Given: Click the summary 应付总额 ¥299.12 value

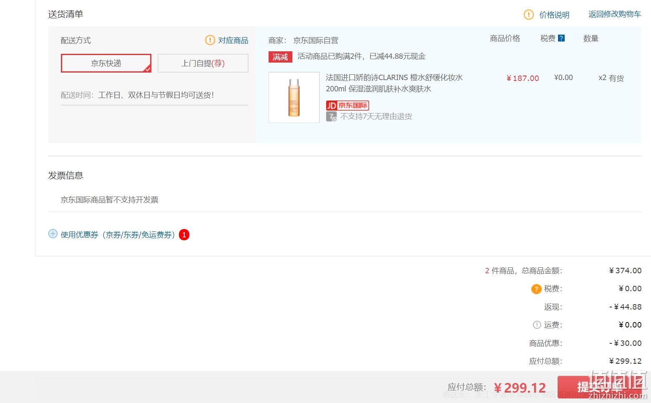Looking at the screenshot, I should (x=625, y=361).
